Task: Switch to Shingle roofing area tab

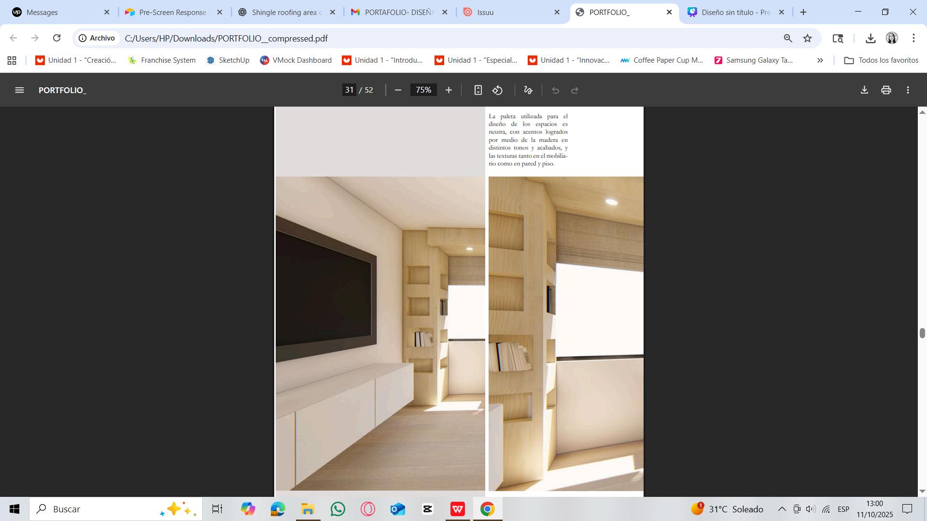Action: point(285,12)
